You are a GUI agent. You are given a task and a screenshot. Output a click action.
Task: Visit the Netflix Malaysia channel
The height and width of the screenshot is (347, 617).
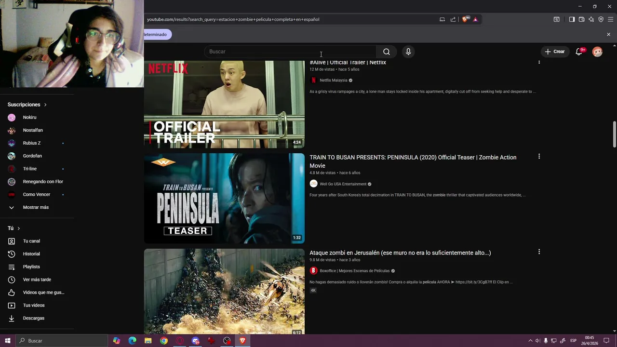pos(333,80)
